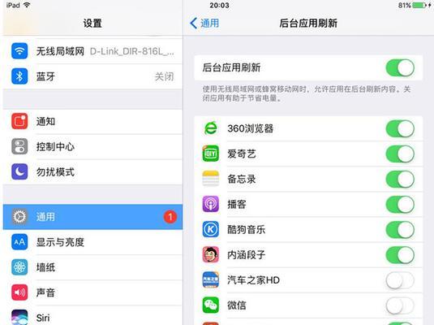Screen dimensions: 434x325
Task: Open the 360浏览器 app icon
Action: tap(211, 128)
